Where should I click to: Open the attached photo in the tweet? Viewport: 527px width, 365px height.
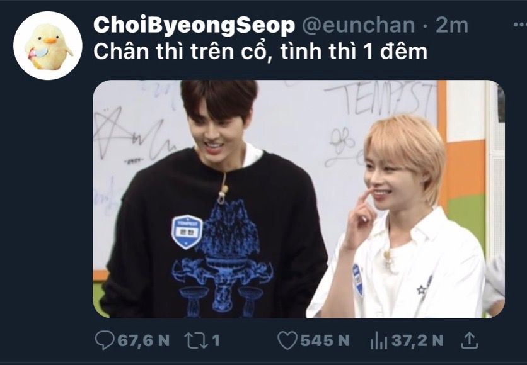(x=299, y=199)
